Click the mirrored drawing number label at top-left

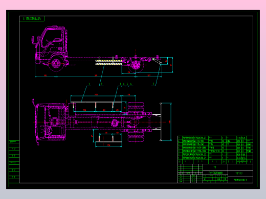[x=32, y=18]
